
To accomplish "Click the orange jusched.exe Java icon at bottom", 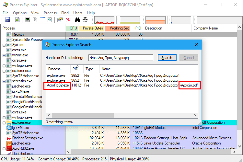I will tap(9, 143).
